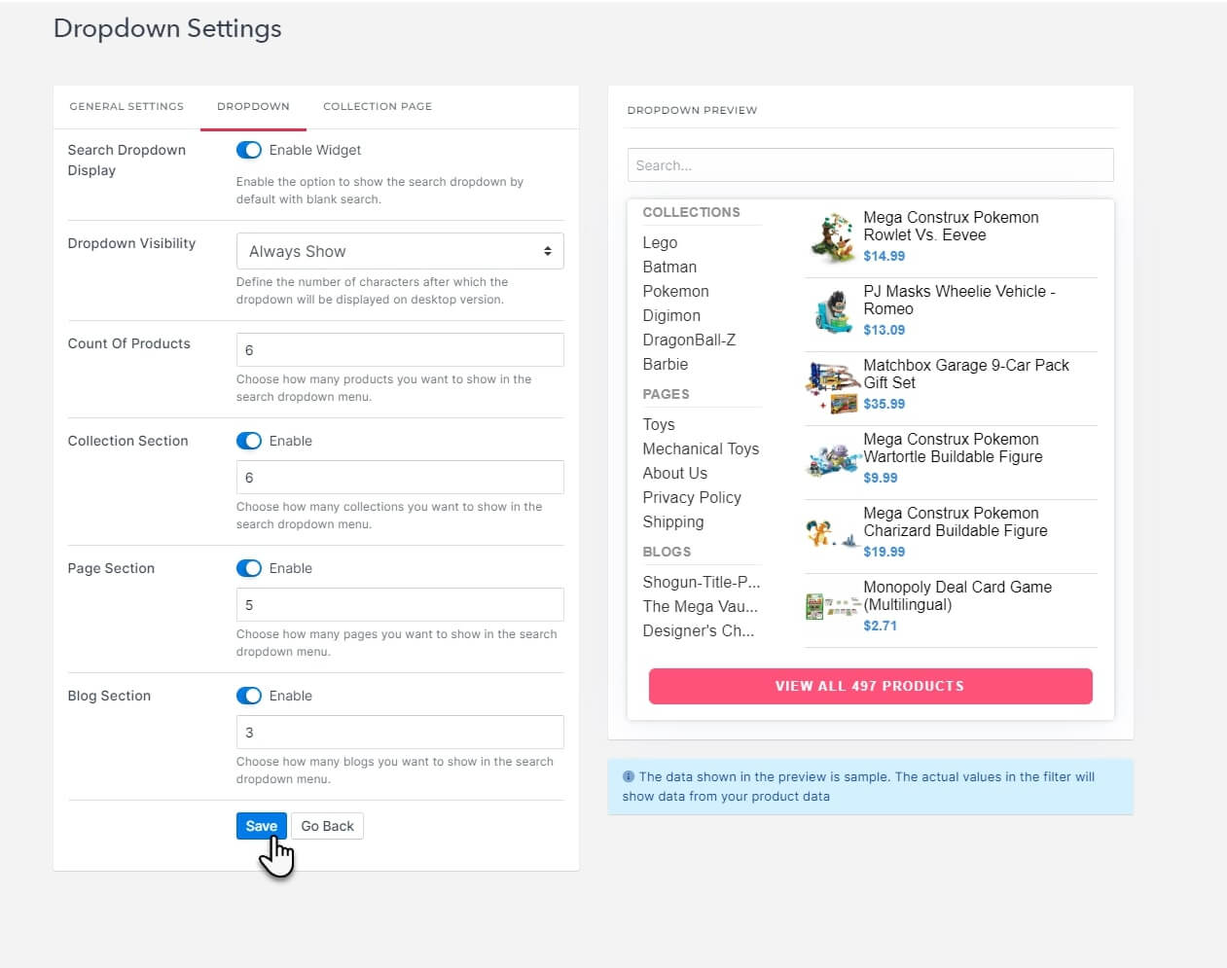Viewport: 1227px width, 968px height.
Task: Click the View All 497 Products button
Action: (870, 686)
